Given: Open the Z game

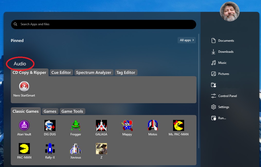Looking at the screenshot, I should [x=101, y=151].
